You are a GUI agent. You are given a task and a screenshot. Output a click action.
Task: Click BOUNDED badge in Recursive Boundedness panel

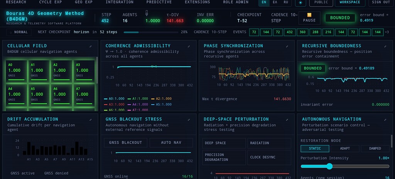[312, 68]
